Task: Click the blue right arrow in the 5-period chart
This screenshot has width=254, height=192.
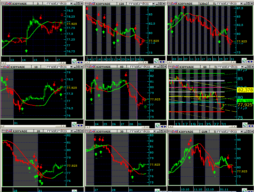Action: click(x=81, y=62)
